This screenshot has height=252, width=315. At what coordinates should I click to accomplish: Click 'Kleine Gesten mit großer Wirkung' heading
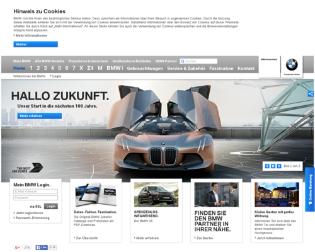(274, 214)
